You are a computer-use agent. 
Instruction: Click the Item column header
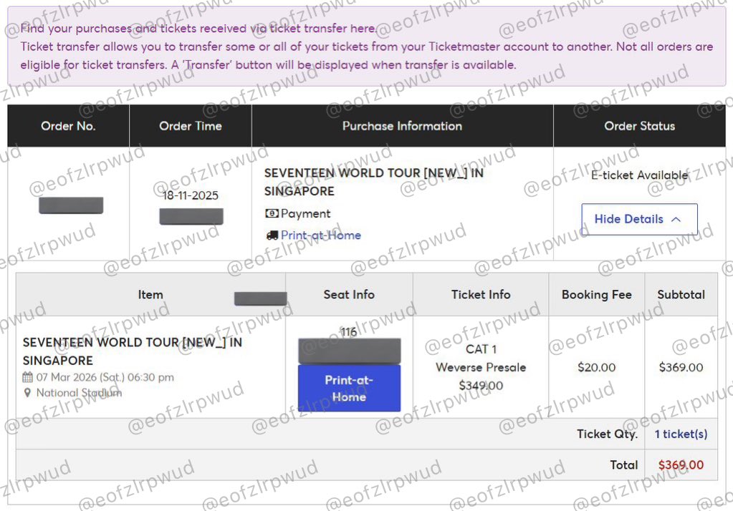point(150,295)
